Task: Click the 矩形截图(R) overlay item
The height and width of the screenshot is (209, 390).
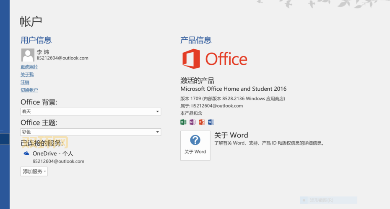Action: (329, 200)
